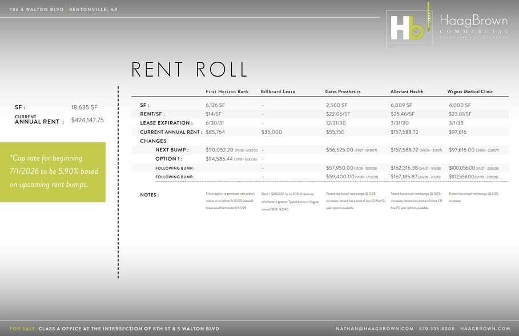Click the 'First Horizon Bank' column header
Image resolution: width=519 pixels, height=336 pixels.
(x=227, y=91)
